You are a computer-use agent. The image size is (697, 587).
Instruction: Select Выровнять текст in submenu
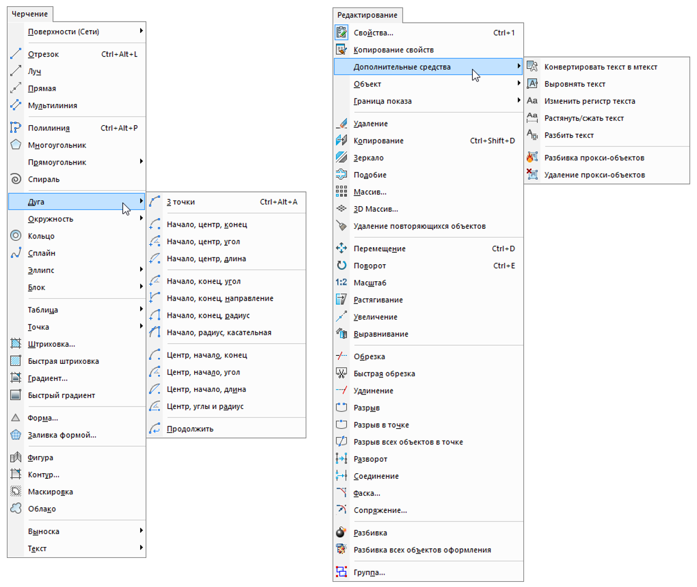coord(575,84)
